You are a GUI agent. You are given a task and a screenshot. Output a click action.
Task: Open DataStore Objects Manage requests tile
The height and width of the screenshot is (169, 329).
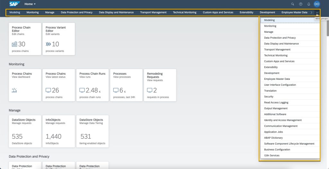[25, 131]
